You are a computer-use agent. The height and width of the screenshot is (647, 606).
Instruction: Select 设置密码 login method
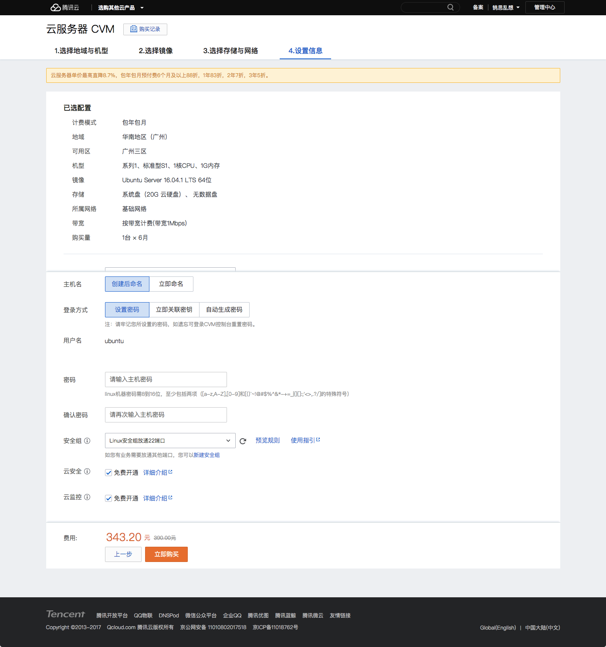point(127,310)
